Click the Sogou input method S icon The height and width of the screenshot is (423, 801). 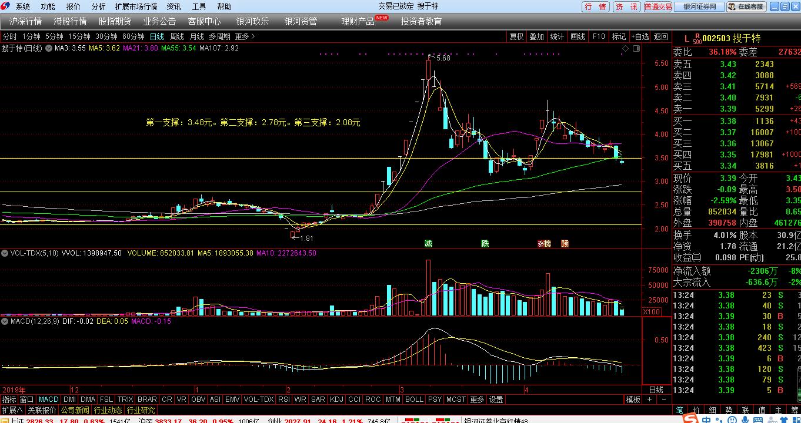click(x=691, y=419)
